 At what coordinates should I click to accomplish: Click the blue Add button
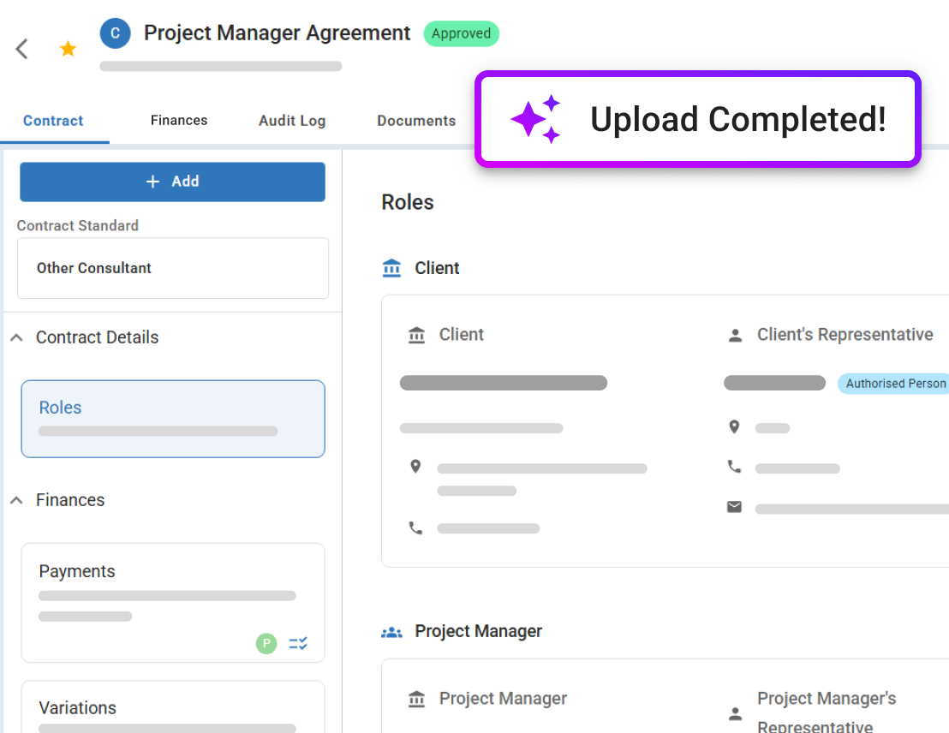(x=172, y=182)
